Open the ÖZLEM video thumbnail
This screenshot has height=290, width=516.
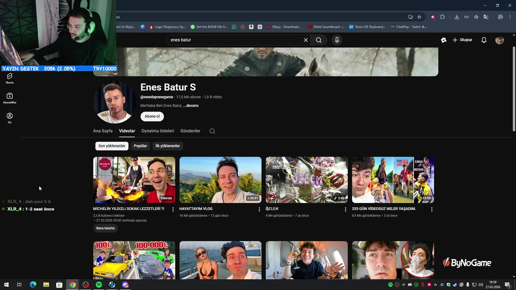pos(307,180)
